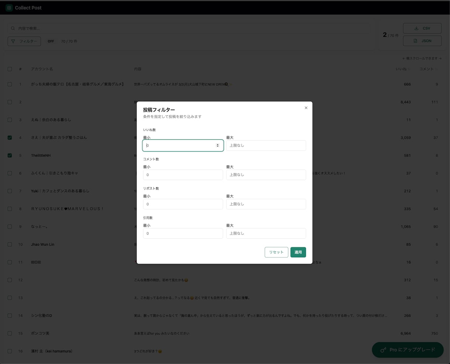
Task: Check the checkbox for 濱村 圭 row
Action: 10,351
